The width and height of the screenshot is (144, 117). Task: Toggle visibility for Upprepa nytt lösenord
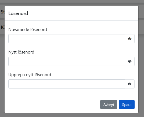(x=129, y=84)
